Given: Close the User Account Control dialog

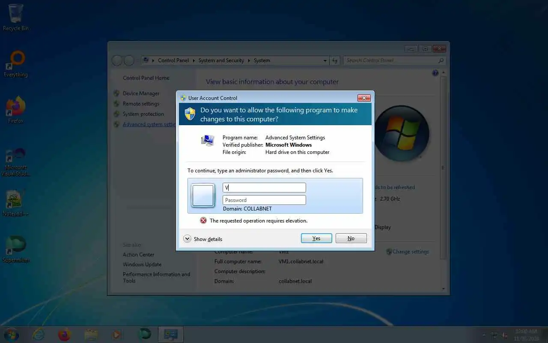Looking at the screenshot, I should [x=363, y=98].
